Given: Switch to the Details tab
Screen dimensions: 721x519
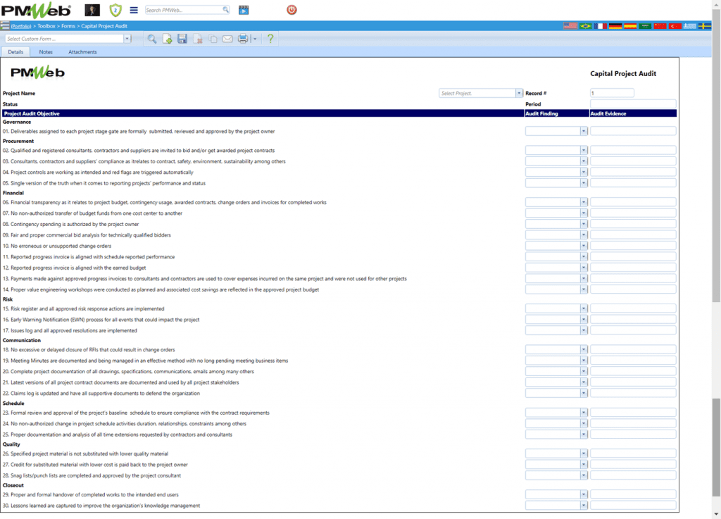Looking at the screenshot, I should (15, 52).
